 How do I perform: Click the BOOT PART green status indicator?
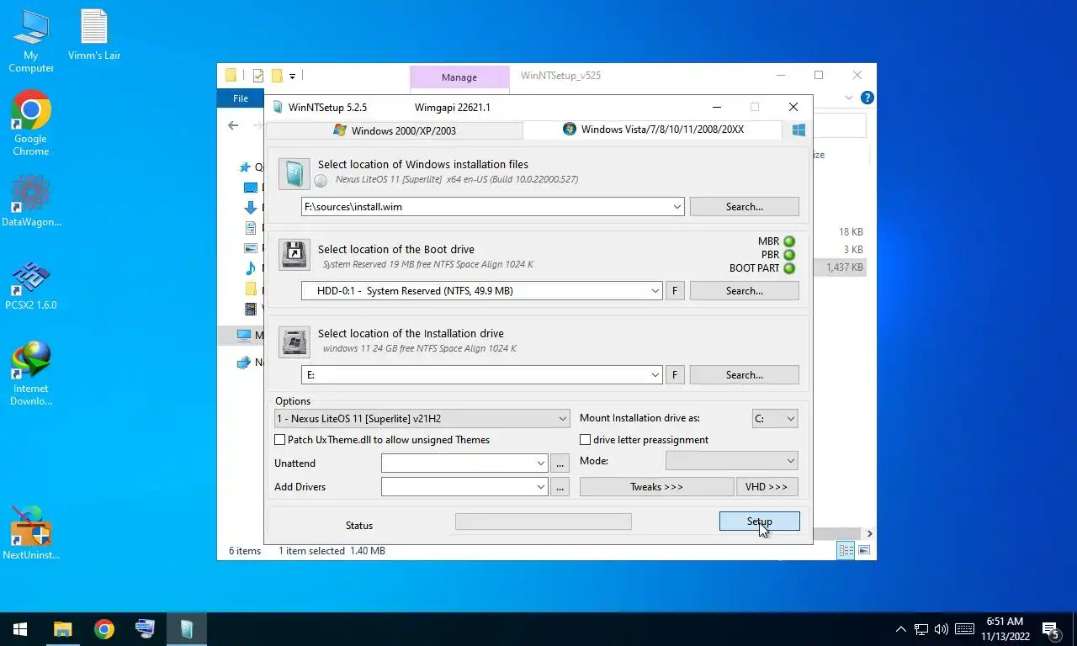coord(789,268)
